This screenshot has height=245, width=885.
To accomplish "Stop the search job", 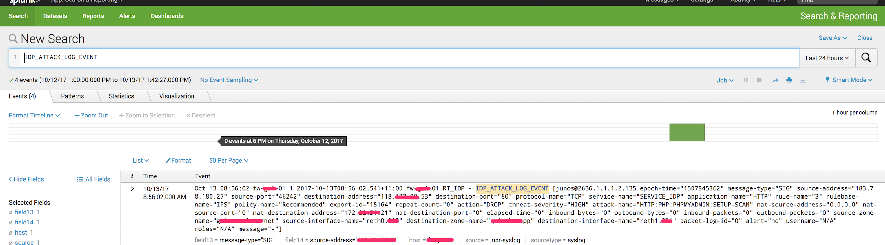I will 759,80.
